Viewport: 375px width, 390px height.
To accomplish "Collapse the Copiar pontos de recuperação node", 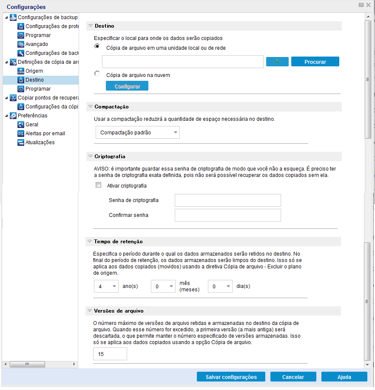I will click(6, 98).
